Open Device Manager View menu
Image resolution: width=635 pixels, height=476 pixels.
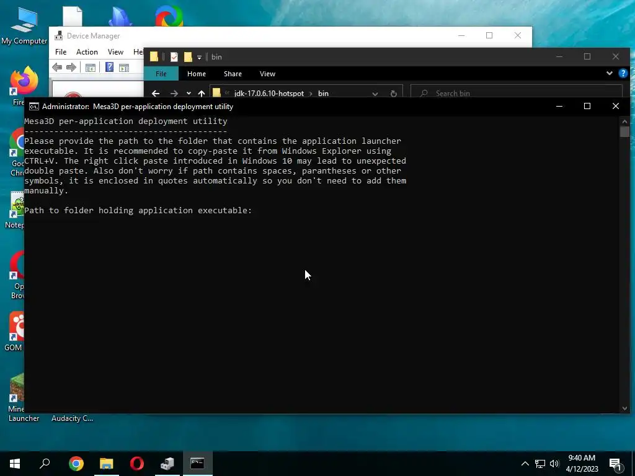pyautogui.click(x=115, y=52)
